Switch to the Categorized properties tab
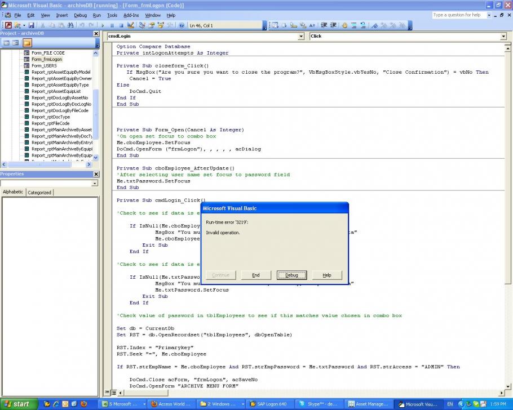513x410 pixels. [x=39, y=193]
